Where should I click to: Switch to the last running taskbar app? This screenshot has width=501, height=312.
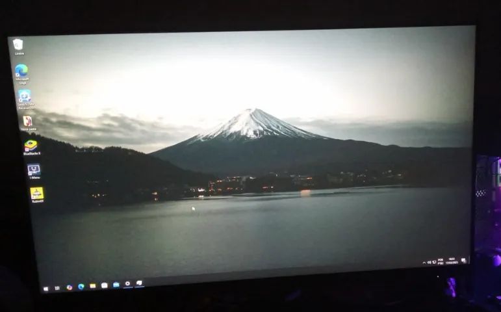coord(139,283)
